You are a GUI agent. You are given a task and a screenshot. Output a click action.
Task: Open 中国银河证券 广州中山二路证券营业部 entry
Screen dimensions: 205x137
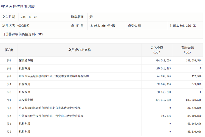click(x=51, y=116)
